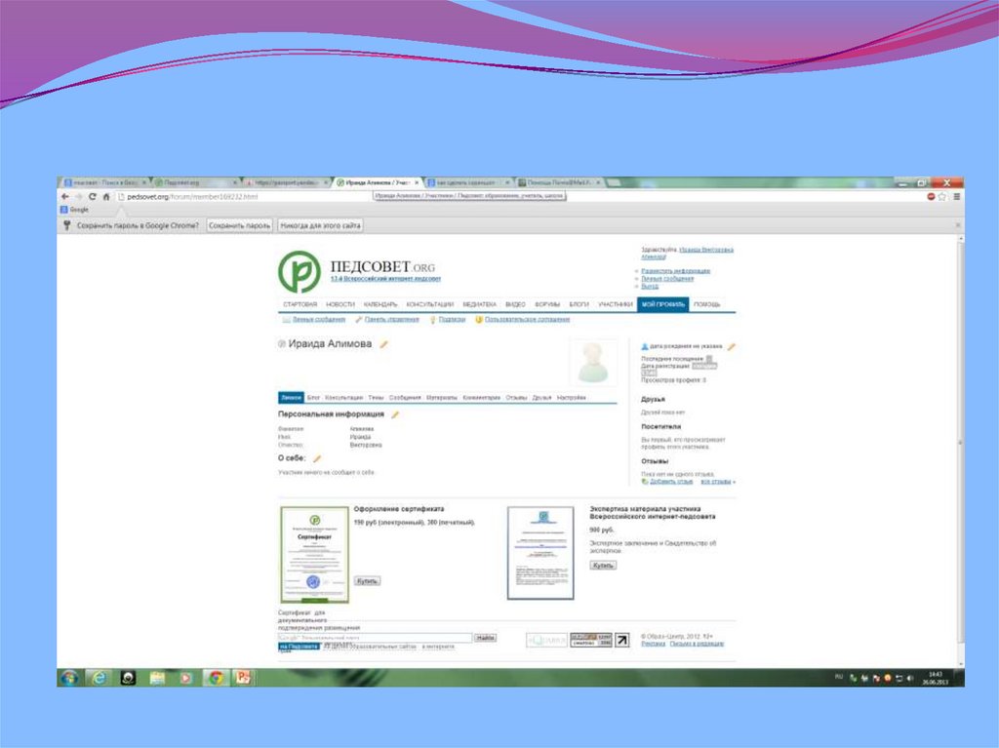999x748 pixels.
Task: Click Купить under Экспертиза материала
Action: (x=603, y=565)
